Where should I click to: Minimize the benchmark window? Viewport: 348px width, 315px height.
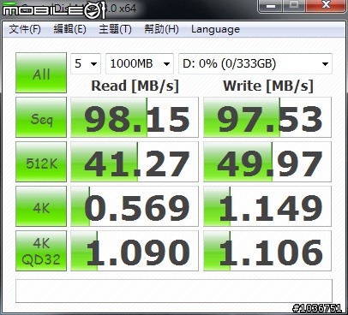[270, 6]
